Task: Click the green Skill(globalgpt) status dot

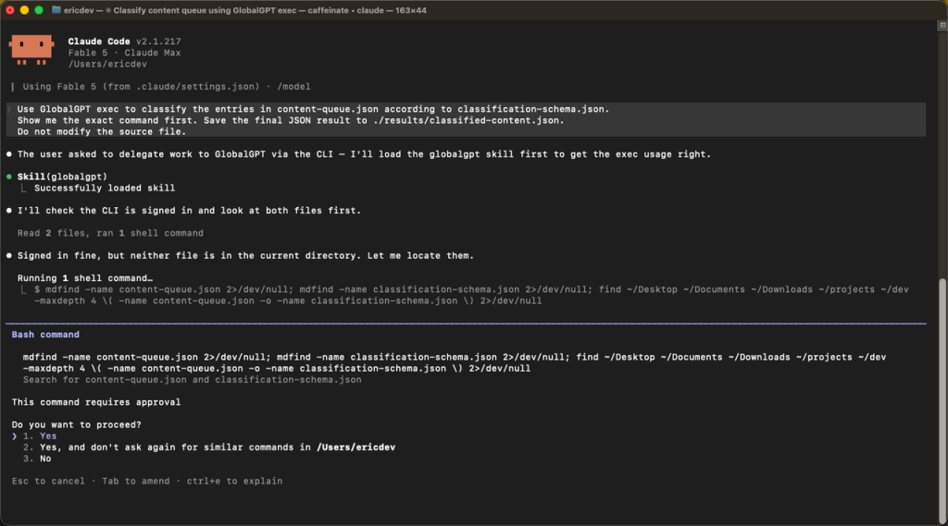Action: pyautogui.click(x=9, y=177)
